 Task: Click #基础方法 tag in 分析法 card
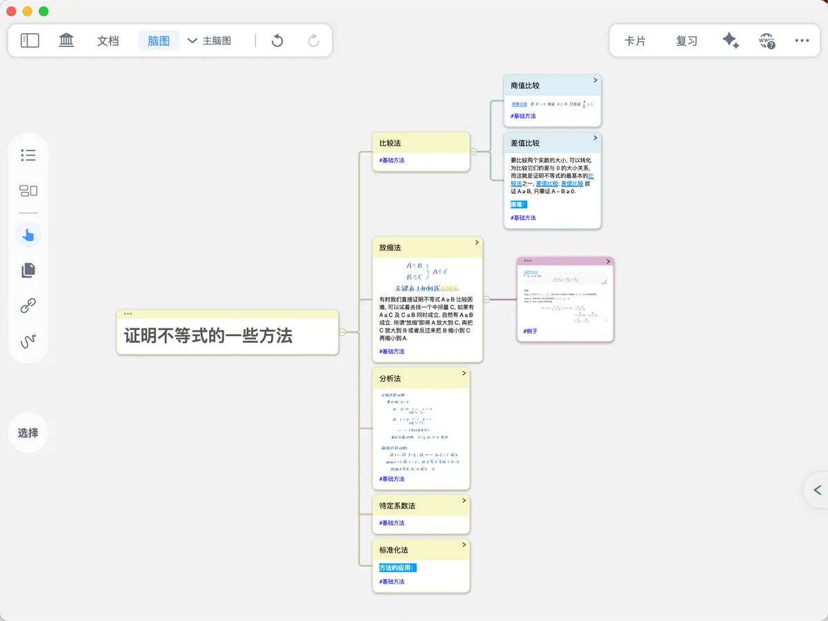(392, 479)
